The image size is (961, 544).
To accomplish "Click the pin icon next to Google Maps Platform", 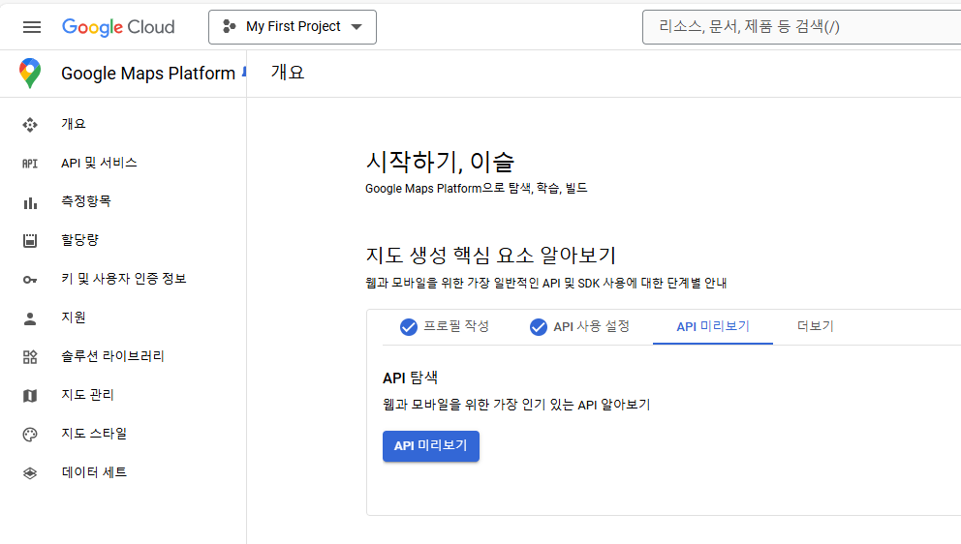I will 244,72.
